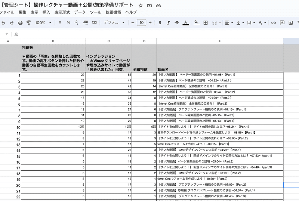Open the 拡張機能 menu
Viewport: 299px width, 201px height.
[x=114, y=12]
